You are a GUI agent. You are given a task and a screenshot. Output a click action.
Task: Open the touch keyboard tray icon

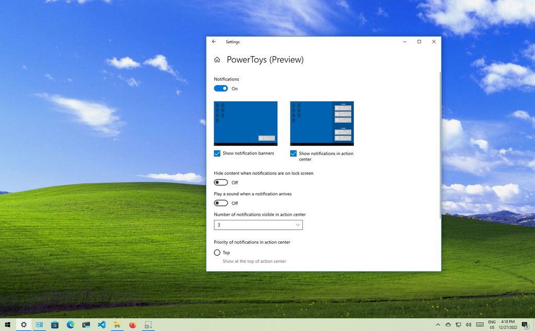pos(480,325)
